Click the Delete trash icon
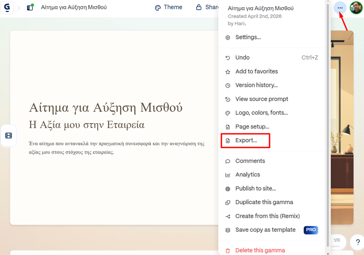The height and width of the screenshot is (255, 364). point(228,251)
